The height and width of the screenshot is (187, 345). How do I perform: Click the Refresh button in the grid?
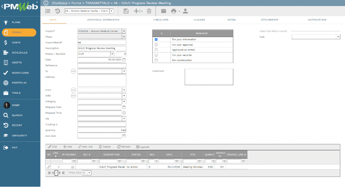tap(124, 147)
